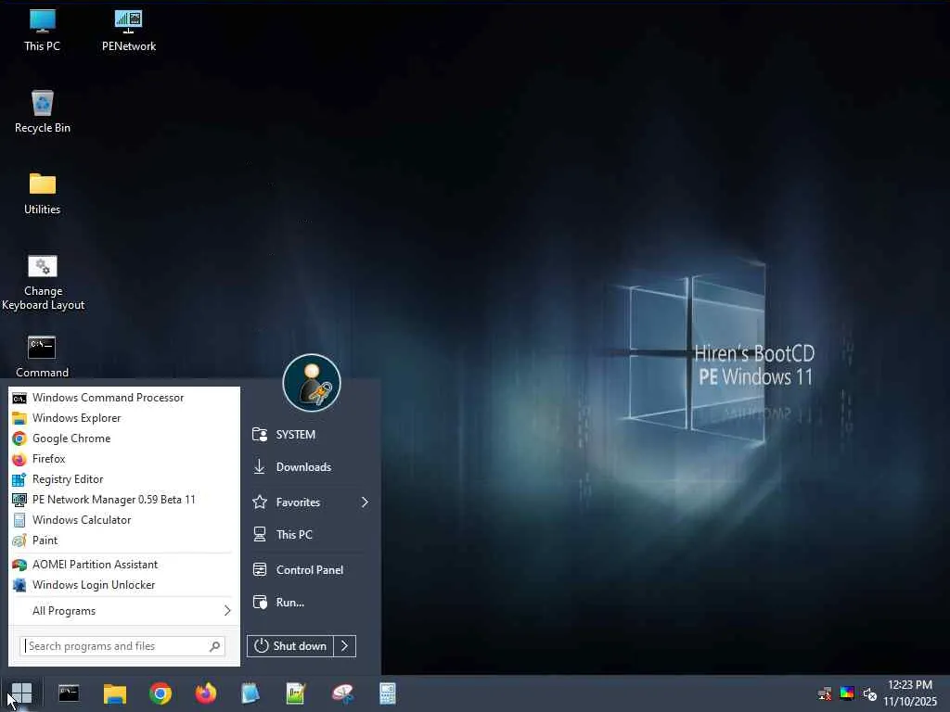
Task: Select the Command desktop shortcut icon
Action: (42, 357)
